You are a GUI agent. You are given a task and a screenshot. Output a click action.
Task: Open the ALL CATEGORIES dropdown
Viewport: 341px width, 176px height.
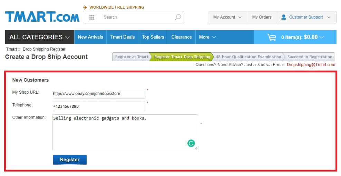40,37
